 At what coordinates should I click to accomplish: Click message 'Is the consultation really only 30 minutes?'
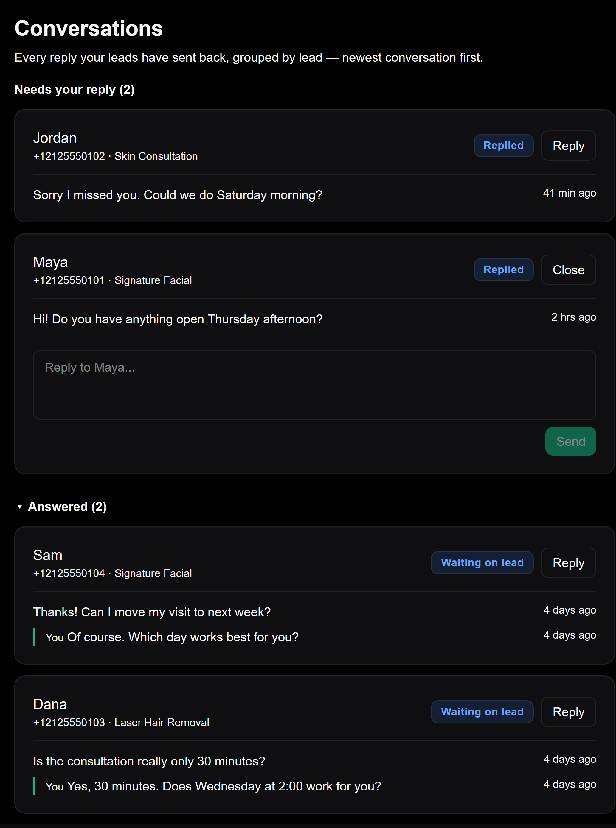(149, 761)
